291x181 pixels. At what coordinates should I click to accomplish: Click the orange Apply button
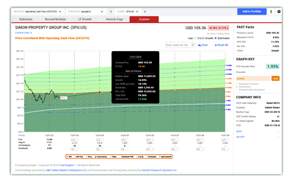[x=275, y=79]
